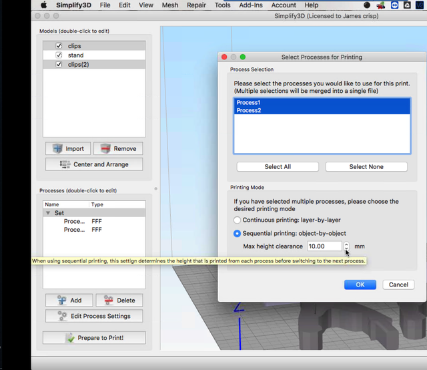This screenshot has height=370, width=427.
Task: Click the white triangle status icon in menu bar
Action: pos(407,5)
